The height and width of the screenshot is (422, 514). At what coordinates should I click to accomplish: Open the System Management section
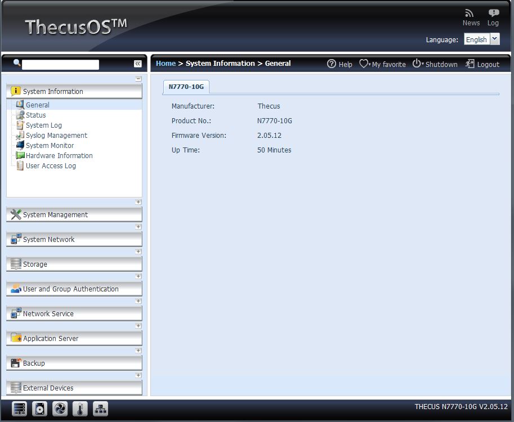coord(74,214)
